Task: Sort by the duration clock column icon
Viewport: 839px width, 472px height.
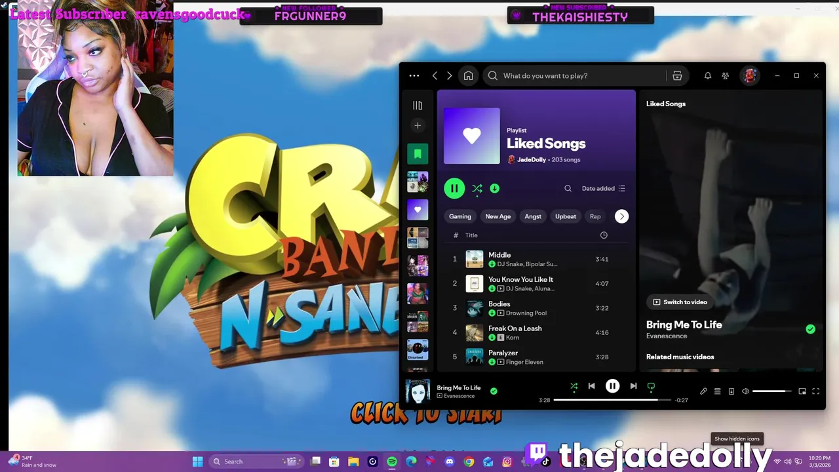Action: [604, 235]
